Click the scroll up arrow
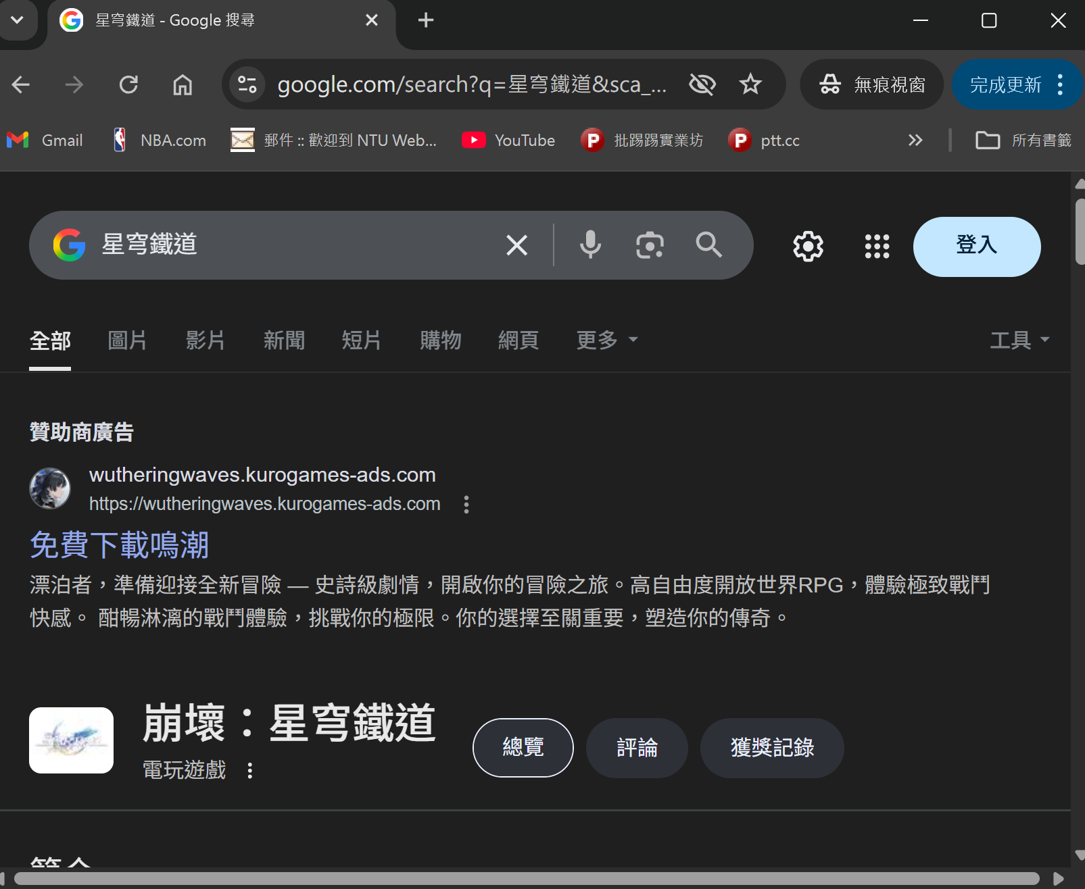 tap(1080, 184)
